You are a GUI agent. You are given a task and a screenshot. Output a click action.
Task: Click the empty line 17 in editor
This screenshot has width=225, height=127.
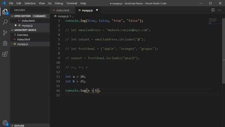(x=136, y=95)
